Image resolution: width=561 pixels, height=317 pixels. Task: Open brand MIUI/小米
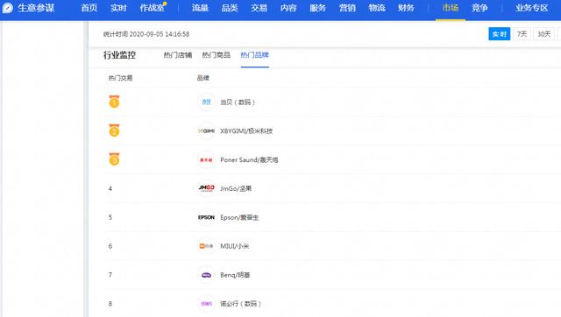[234, 246]
